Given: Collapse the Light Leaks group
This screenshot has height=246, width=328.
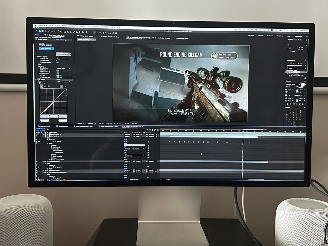Looking at the screenshot, I should coord(37,66).
